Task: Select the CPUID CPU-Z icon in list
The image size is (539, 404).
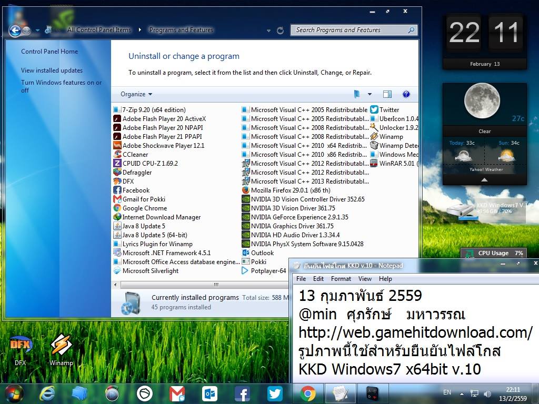Action: (117, 163)
